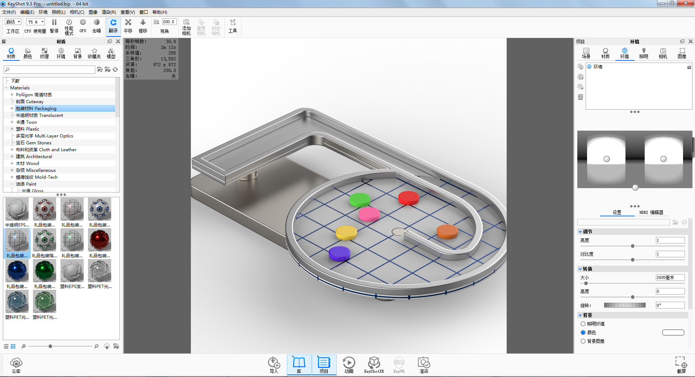This screenshot has height=377, width=695.
Task: Toggle performance mode (性能模式)
Action: [69, 27]
